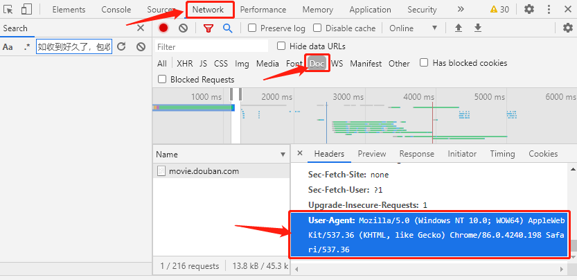Filter requests by Media

[267, 63]
